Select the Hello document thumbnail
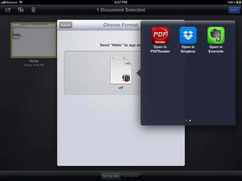This screenshot has width=242, height=181. pos(34,40)
